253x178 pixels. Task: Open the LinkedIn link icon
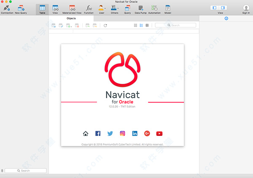pyautogui.click(x=135, y=133)
